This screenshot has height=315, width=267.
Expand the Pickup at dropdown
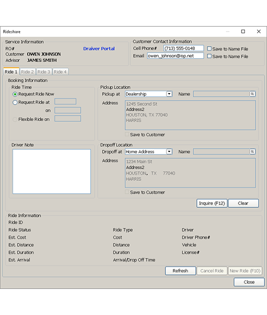[x=169, y=94]
